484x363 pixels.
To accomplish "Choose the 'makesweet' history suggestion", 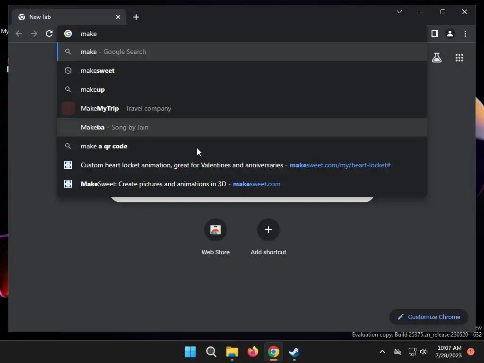I will point(242,71).
